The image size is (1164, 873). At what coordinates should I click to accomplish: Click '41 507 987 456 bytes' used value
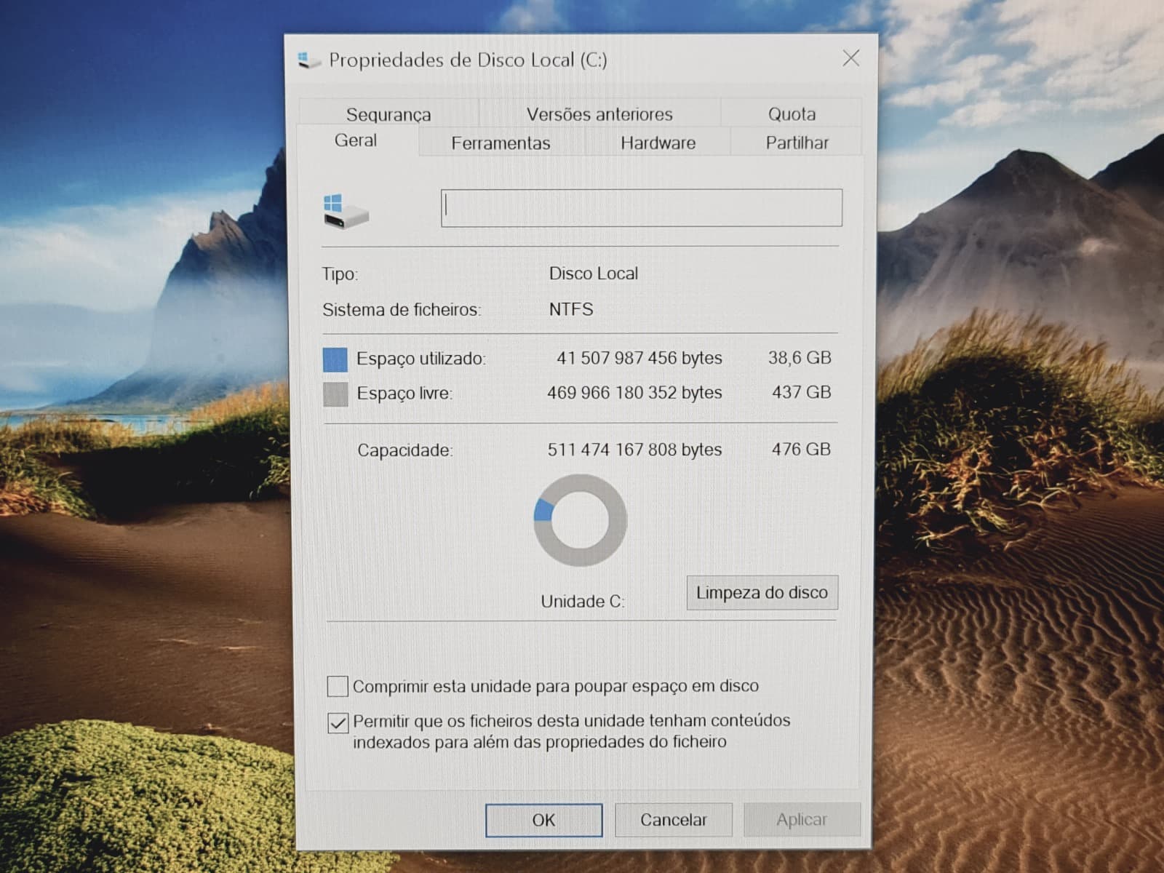639,358
